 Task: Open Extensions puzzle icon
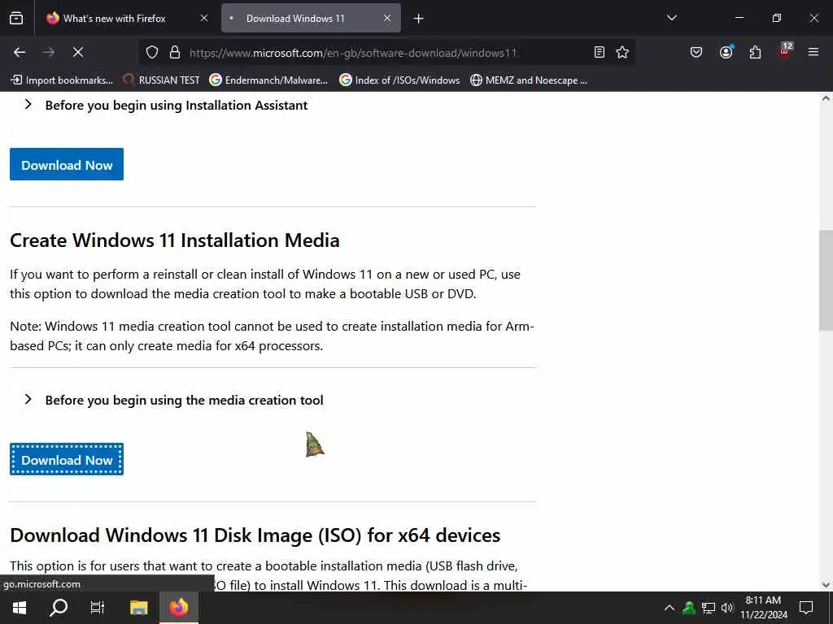(x=755, y=52)
